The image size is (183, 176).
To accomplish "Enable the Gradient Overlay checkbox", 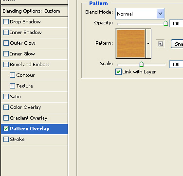I will (6, 118).
